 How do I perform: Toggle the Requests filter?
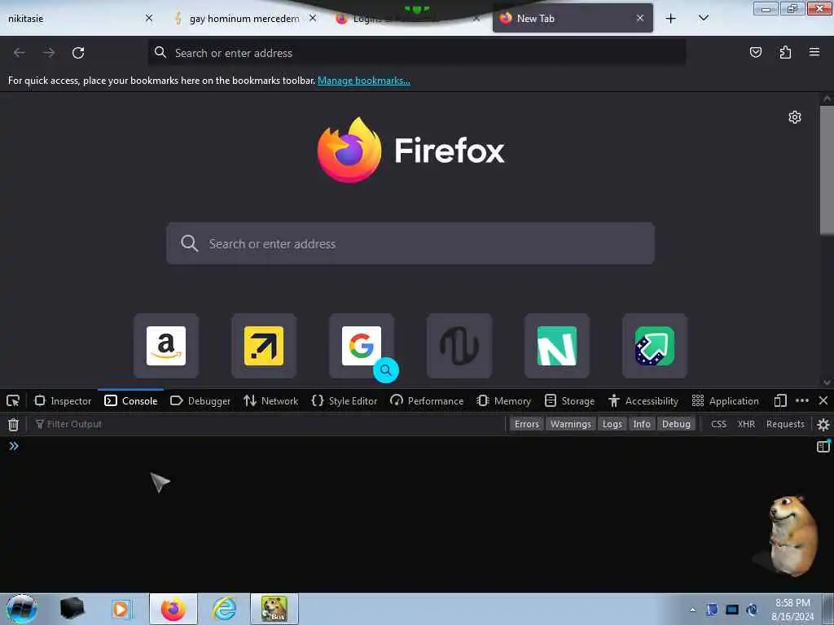click(x=785, y=424)
